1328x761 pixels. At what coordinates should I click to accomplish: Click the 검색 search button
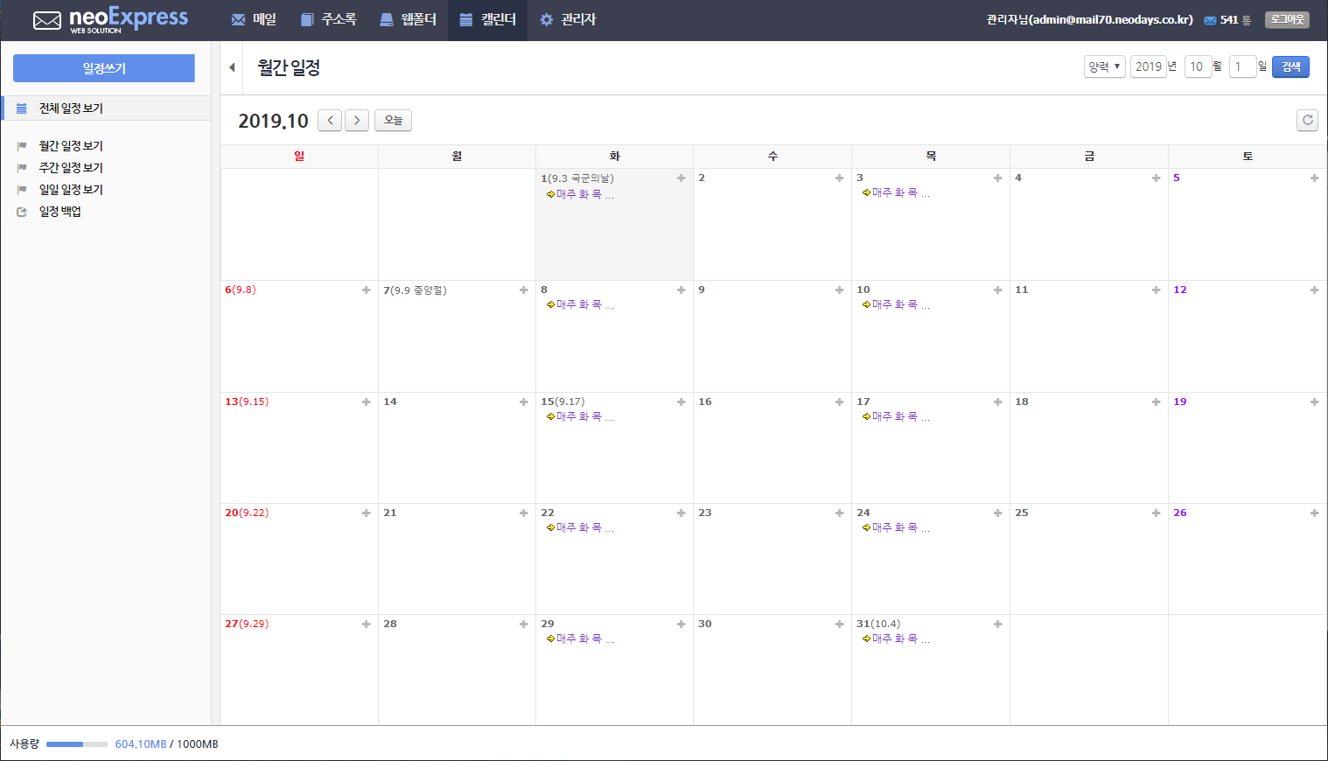[1290, 66]
